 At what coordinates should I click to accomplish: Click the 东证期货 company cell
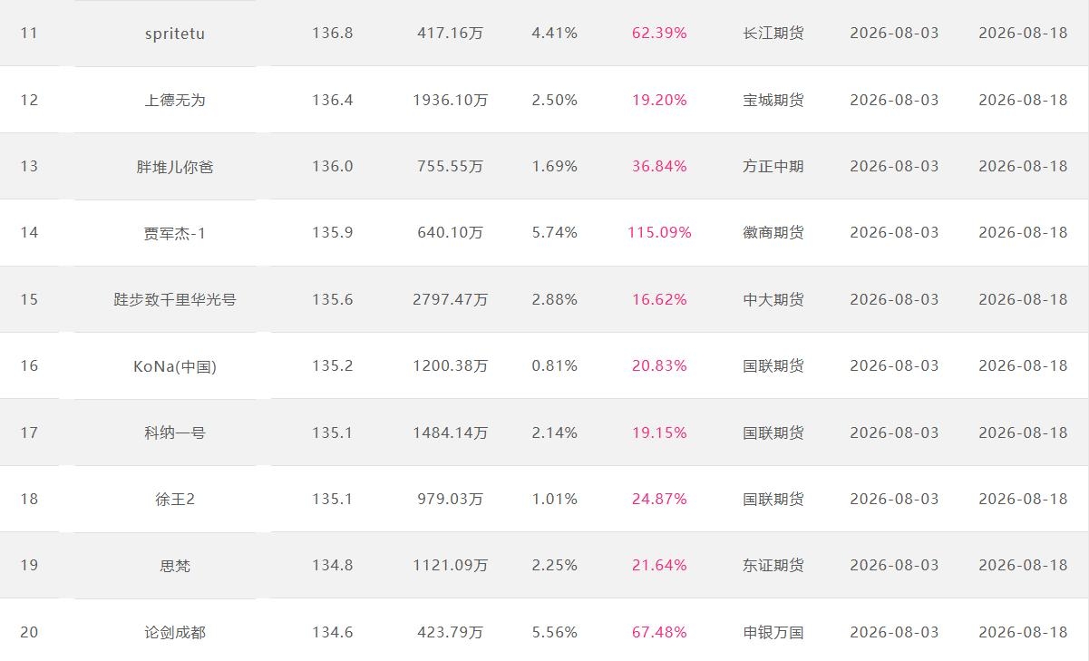click(773, 566)
